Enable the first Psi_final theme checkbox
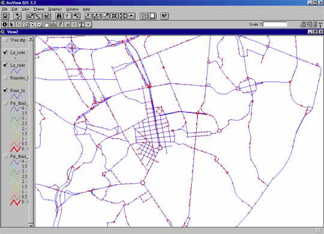The width and height of the screenshot is (324, 234). [x=5, y=103]
